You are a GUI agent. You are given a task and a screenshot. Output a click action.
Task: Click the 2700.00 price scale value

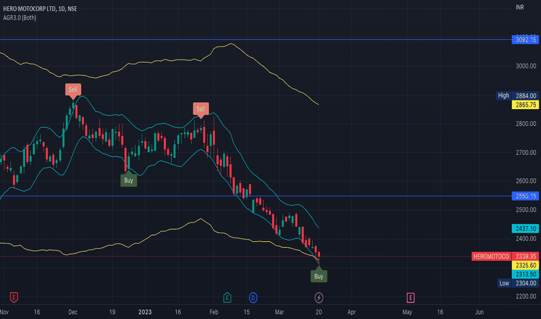tap(526, 153)
